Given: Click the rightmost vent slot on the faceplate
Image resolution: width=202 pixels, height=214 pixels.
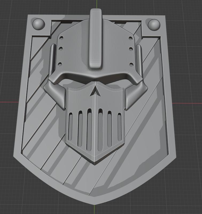Looking at the screenshot, I should (x=120, y=126).
